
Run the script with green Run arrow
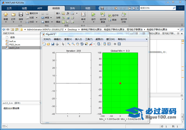coord(93,14)
